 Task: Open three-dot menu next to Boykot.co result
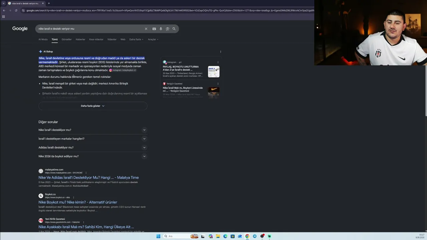73,197
